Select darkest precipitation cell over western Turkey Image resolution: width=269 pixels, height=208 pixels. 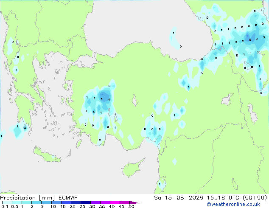(104, 96)
